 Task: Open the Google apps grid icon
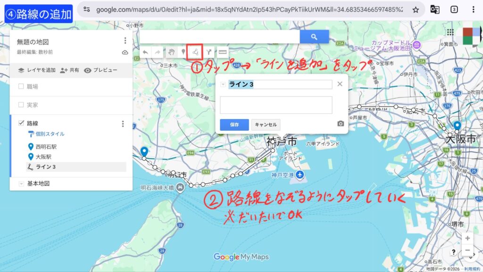click(x=450, y=32)
